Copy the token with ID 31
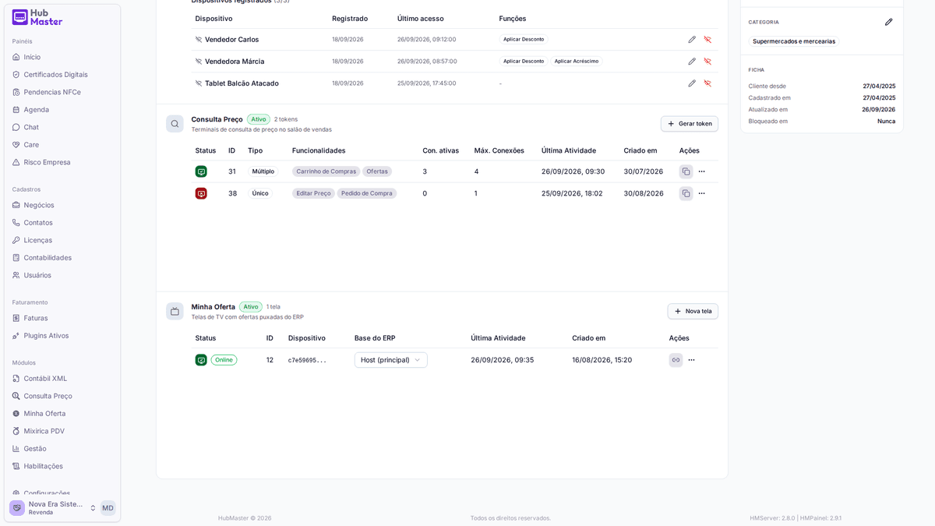The height and width of the screenshot is (526, 935). (x=686, y=171)
